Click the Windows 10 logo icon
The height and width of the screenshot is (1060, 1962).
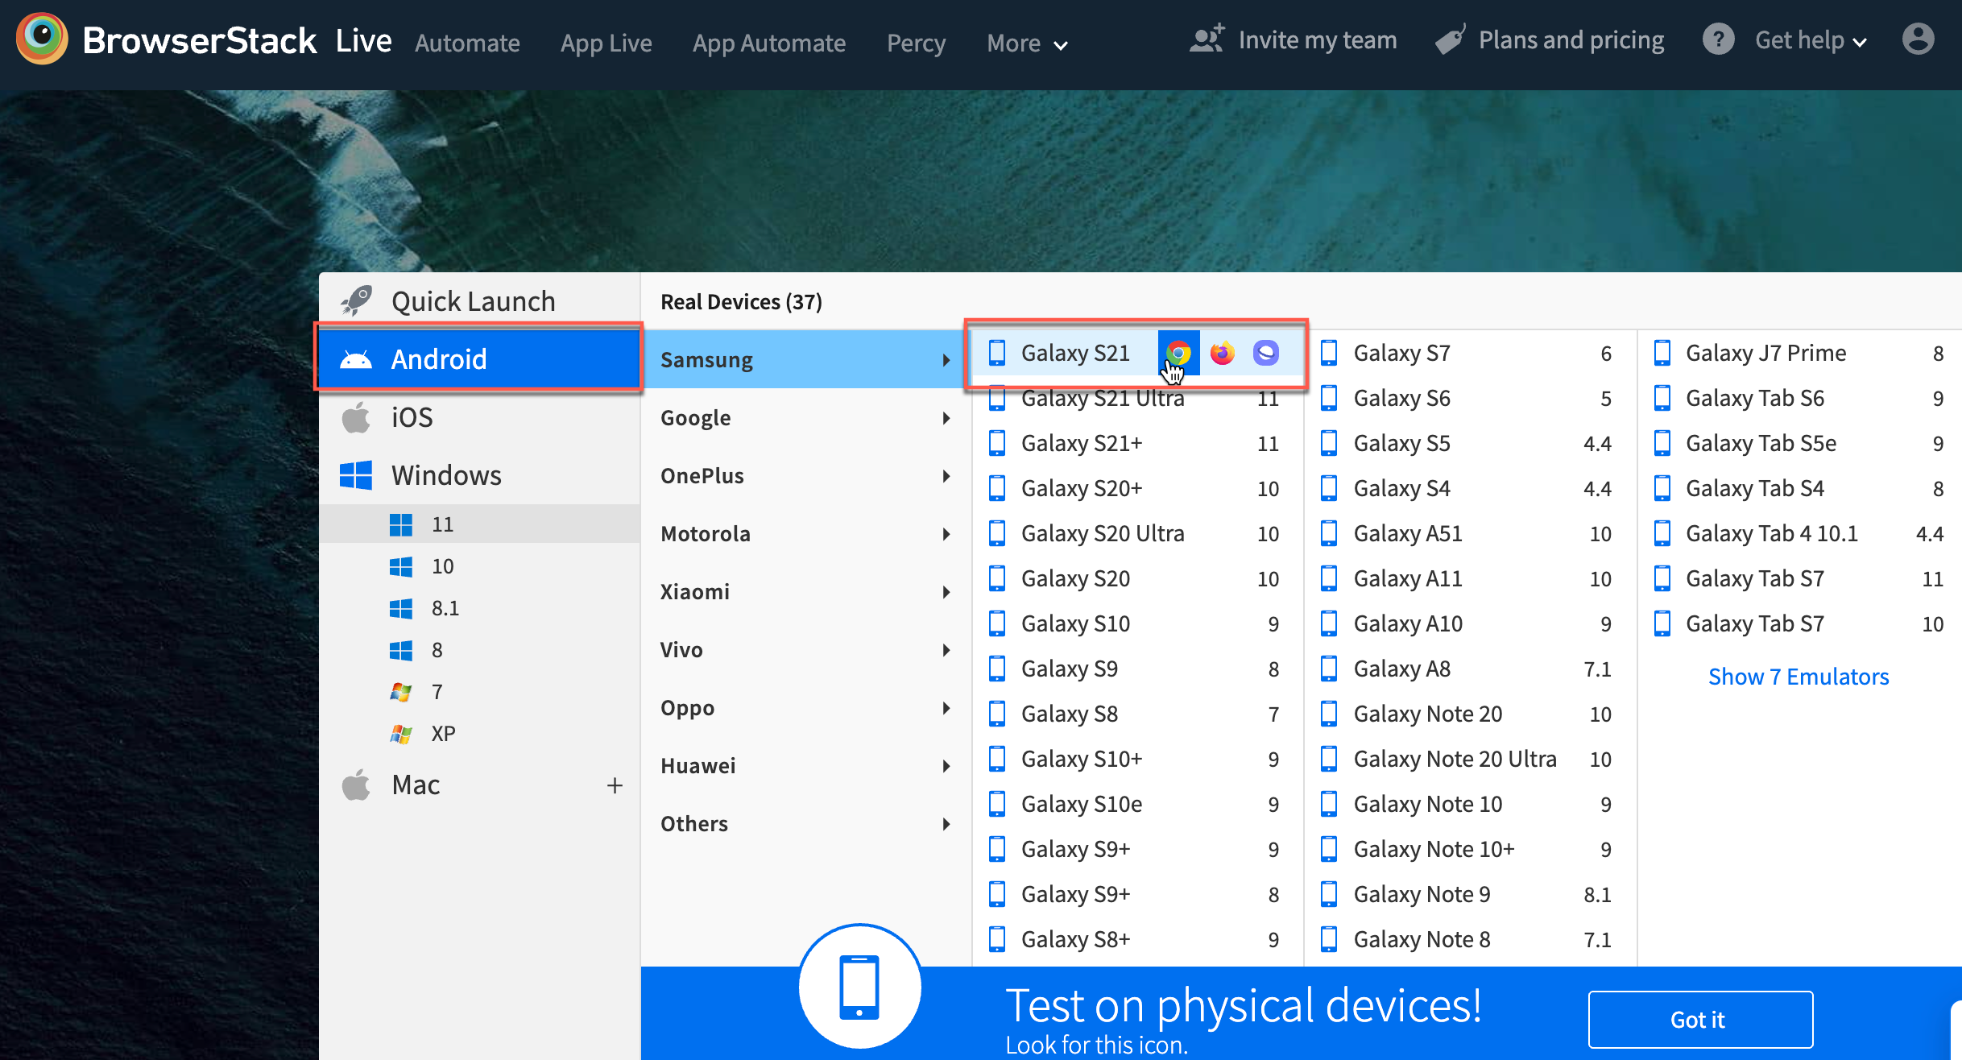[x=401, y=566]
